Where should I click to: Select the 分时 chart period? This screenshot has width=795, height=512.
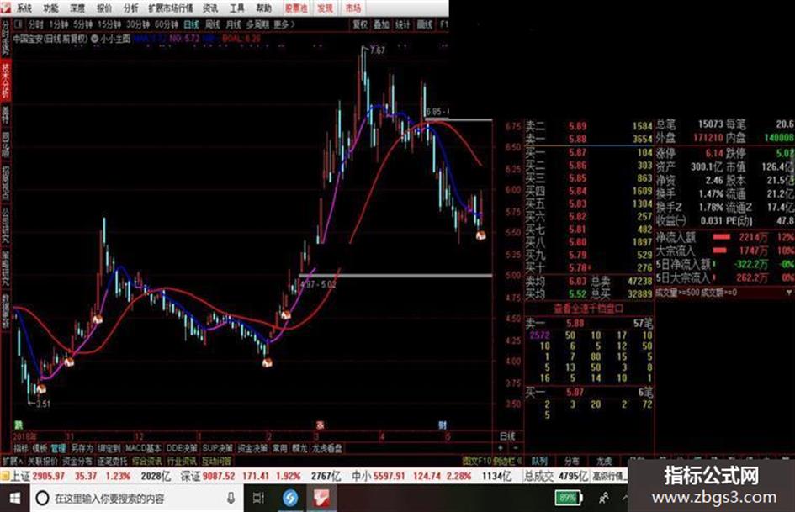(x=35, y=24)
